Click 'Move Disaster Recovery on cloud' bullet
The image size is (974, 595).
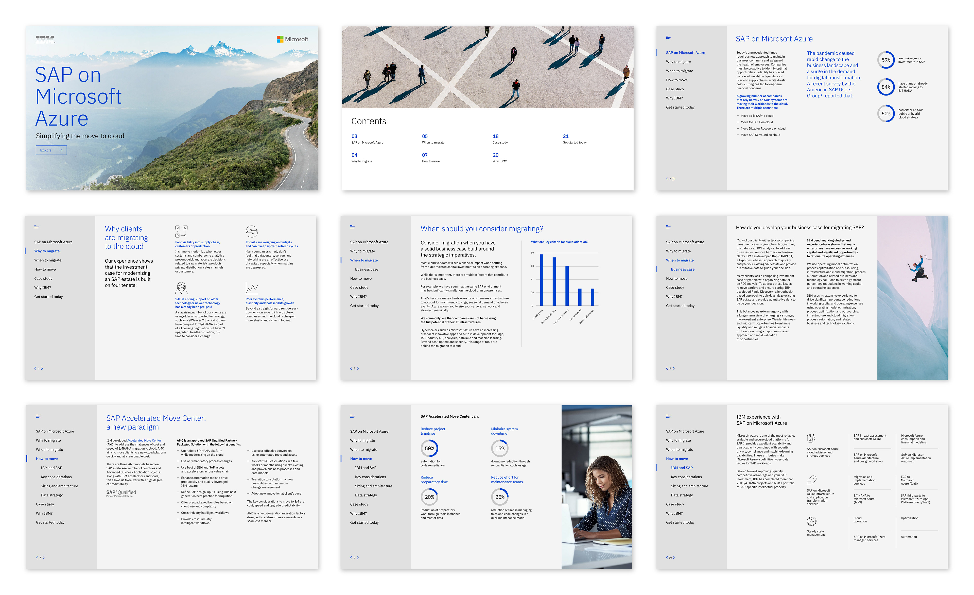click(763, 128)
